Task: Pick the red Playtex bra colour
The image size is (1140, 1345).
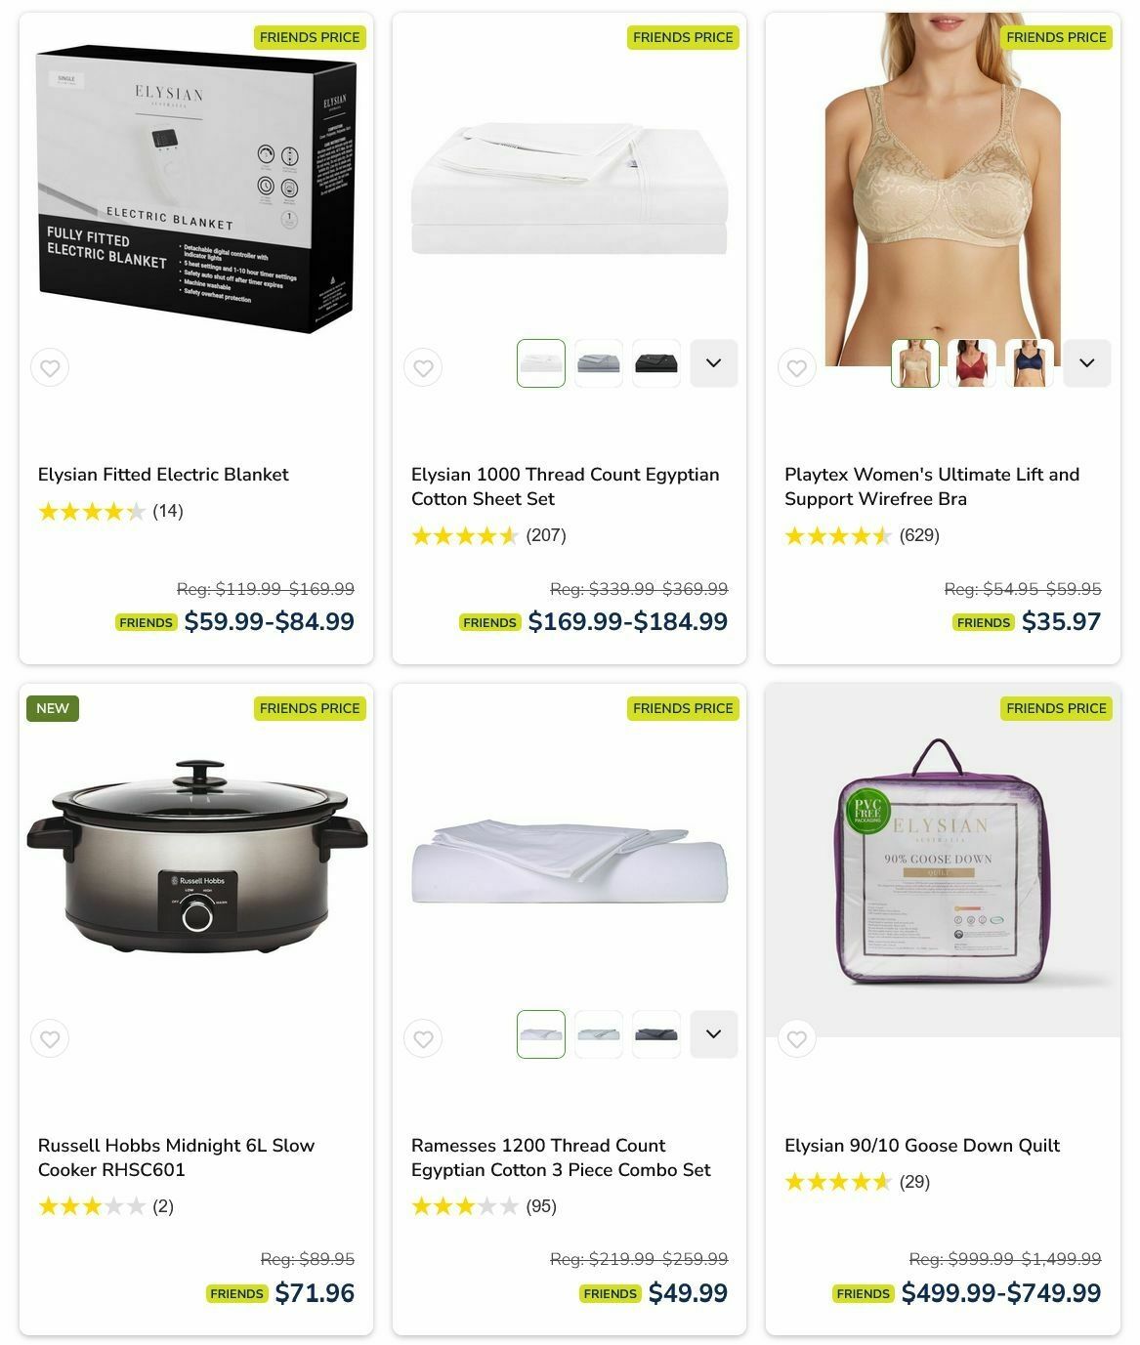Action: click(x=972, y=363)
